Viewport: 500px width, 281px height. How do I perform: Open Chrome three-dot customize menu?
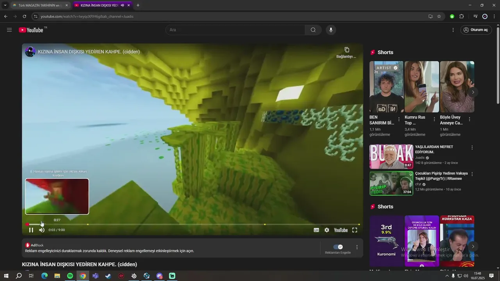tap(495, 16)
